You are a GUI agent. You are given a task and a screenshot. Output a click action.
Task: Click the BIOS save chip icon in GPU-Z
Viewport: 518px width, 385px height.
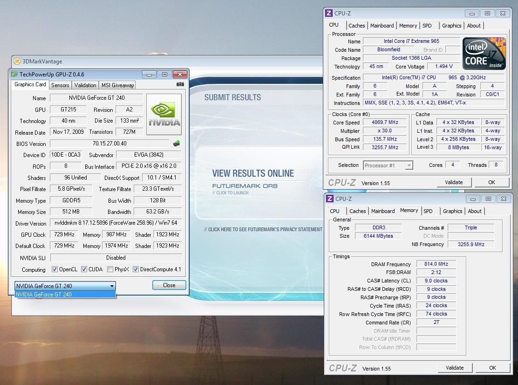click(x=177, y=143)
